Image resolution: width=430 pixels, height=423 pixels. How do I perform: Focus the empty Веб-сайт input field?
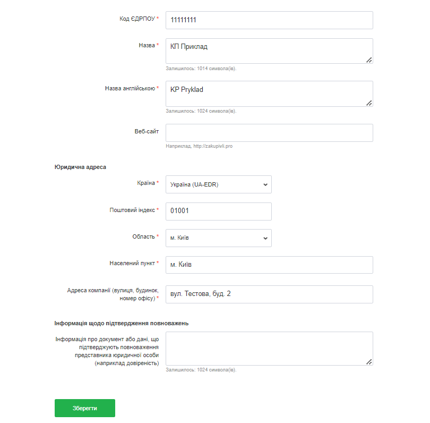pos(269,133)
